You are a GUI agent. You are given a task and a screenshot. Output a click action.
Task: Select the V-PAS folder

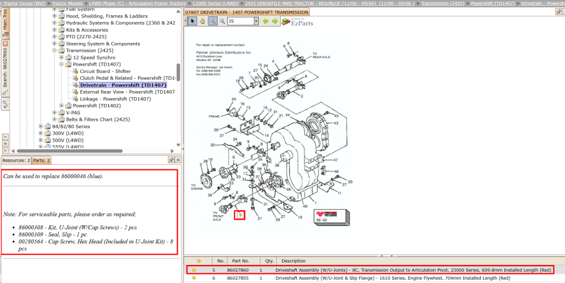(73, 113)
